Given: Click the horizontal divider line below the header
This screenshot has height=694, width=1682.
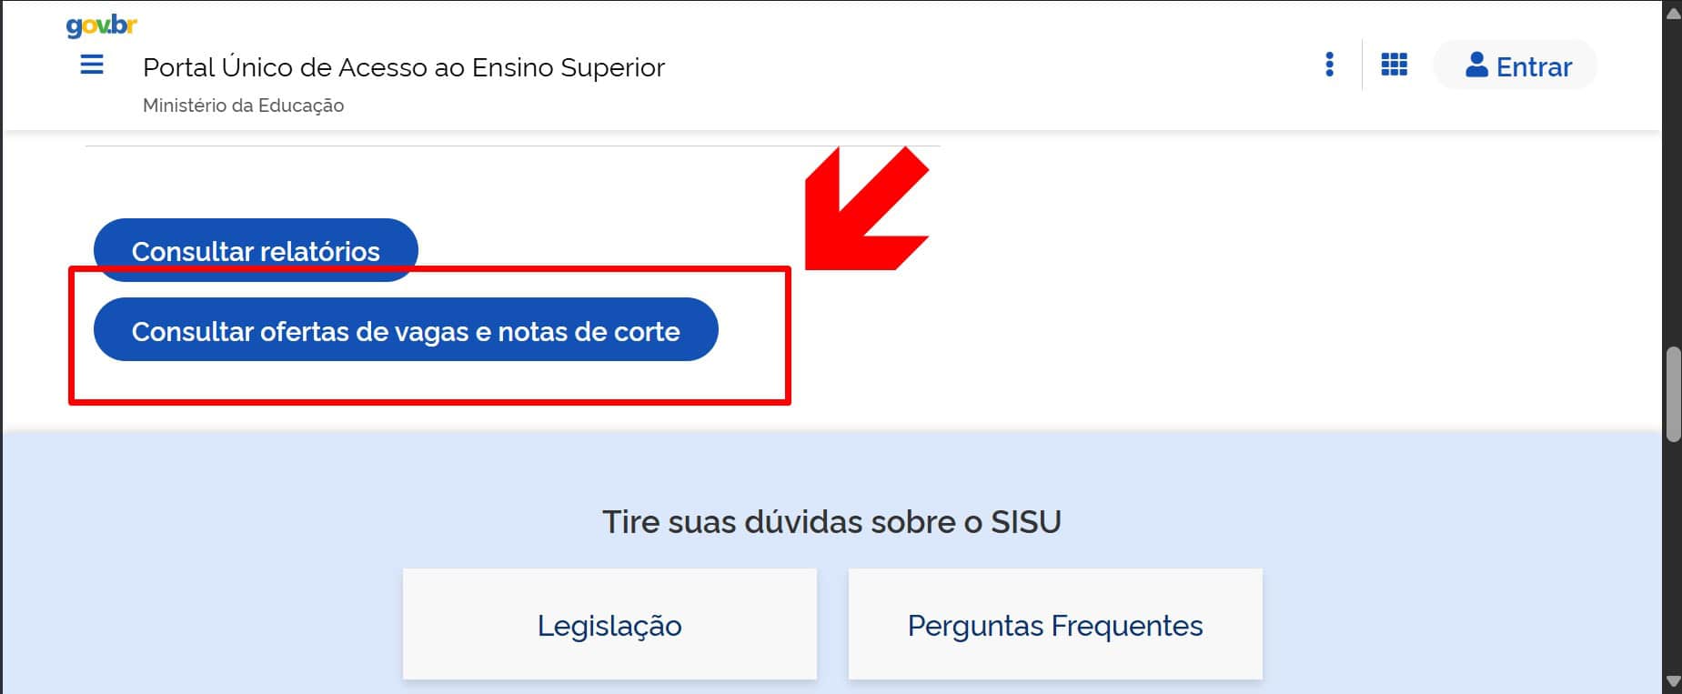Looking at the screenshot, I should [x=455, y=146].
